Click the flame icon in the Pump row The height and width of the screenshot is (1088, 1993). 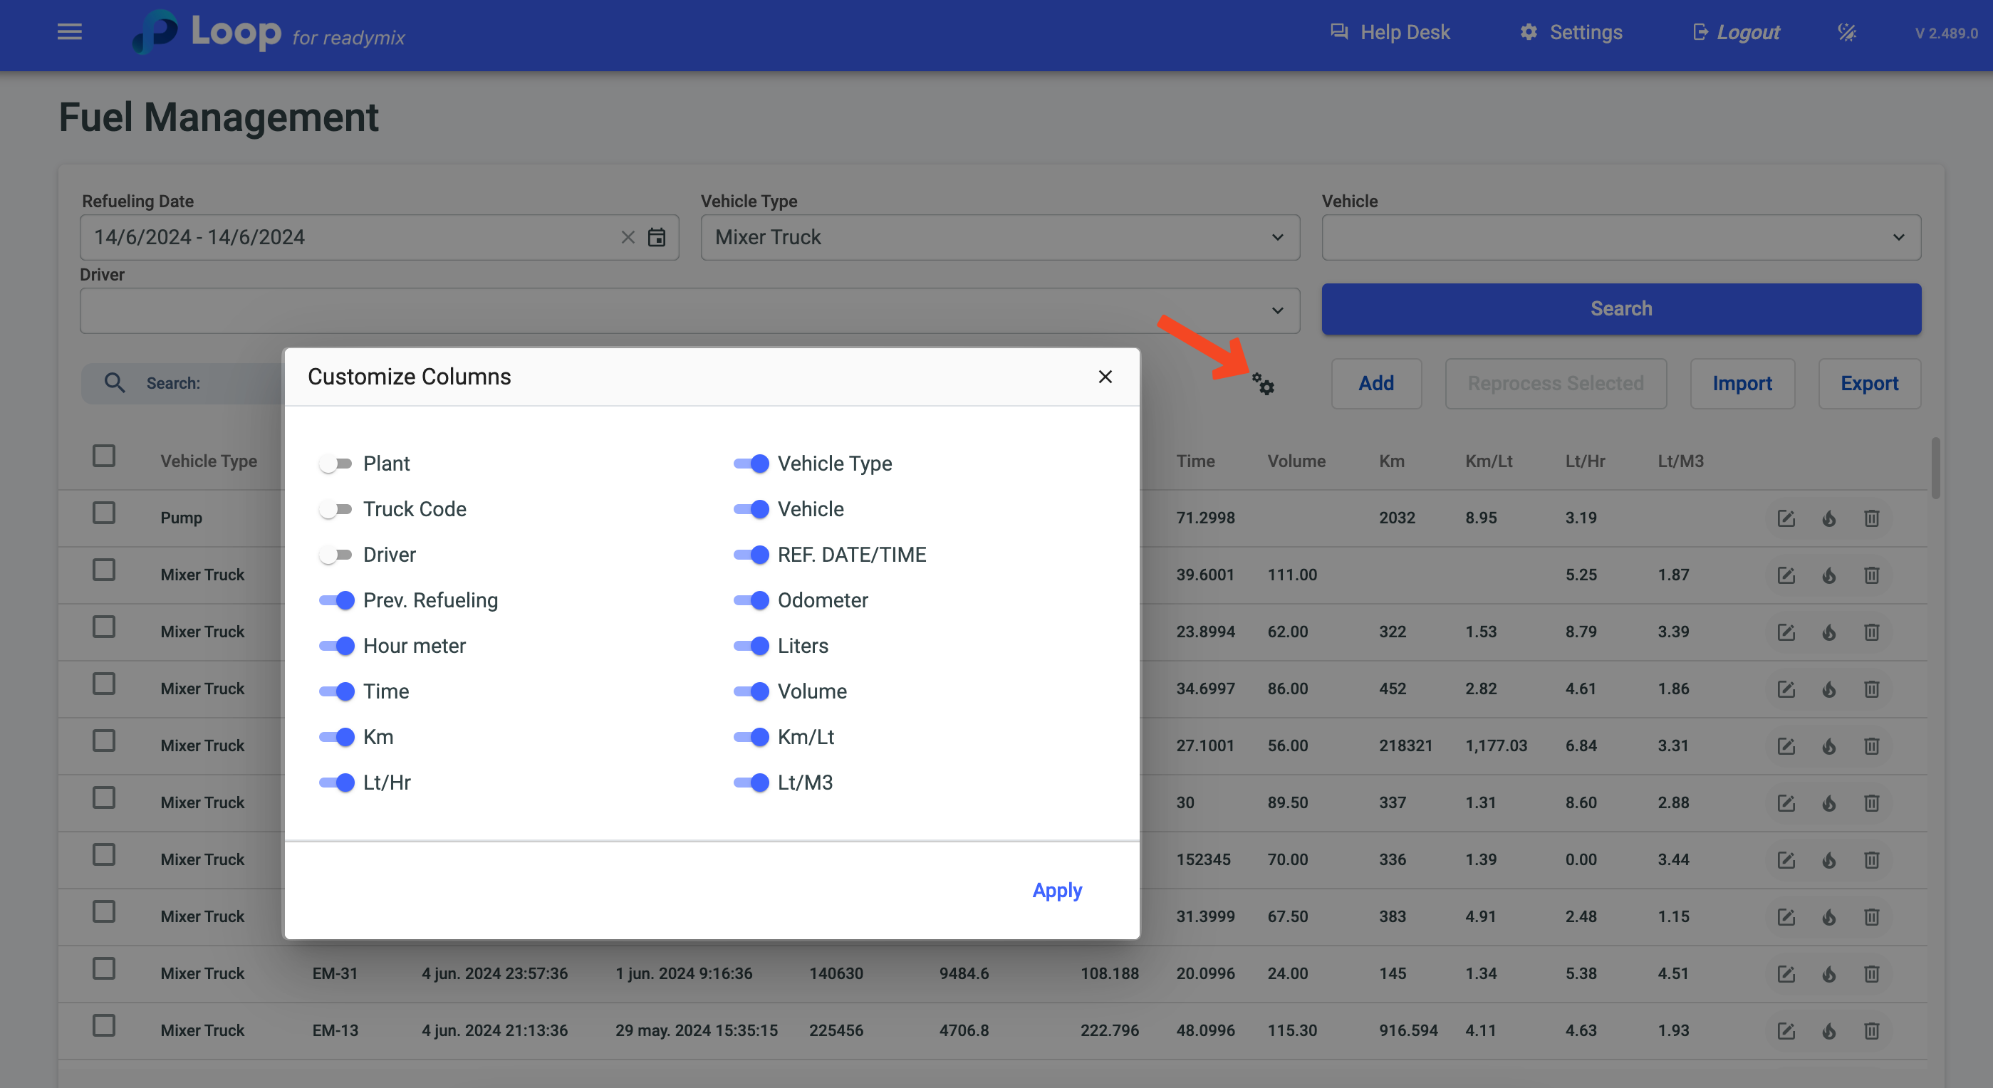1829,518
